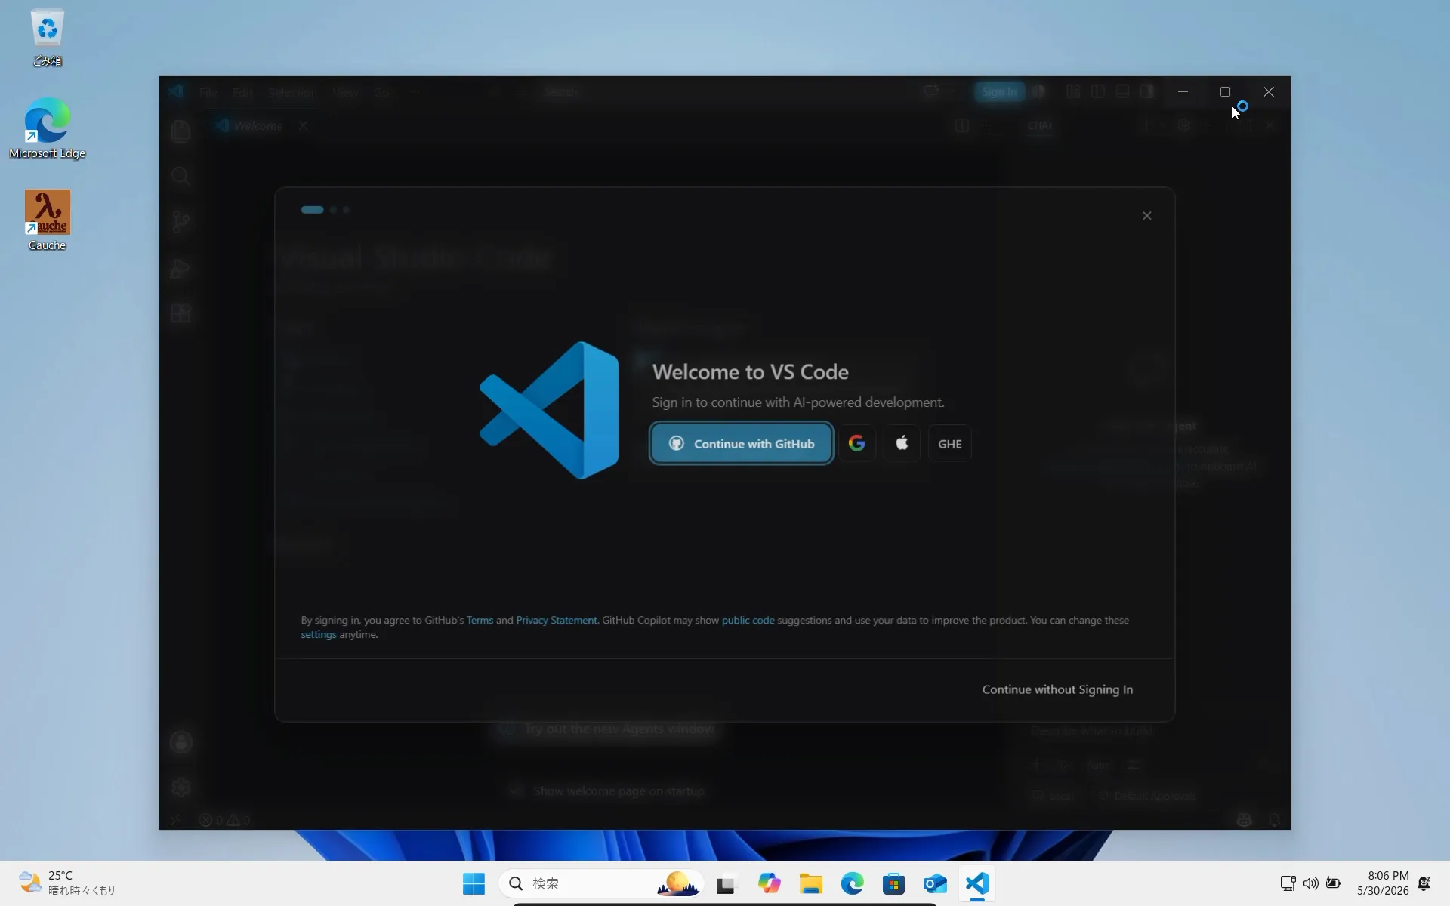Image resolution: width=1450 pixels, height=906 pixels.
Task: Open the Customize Layout icon
Action: point(1073,92)
